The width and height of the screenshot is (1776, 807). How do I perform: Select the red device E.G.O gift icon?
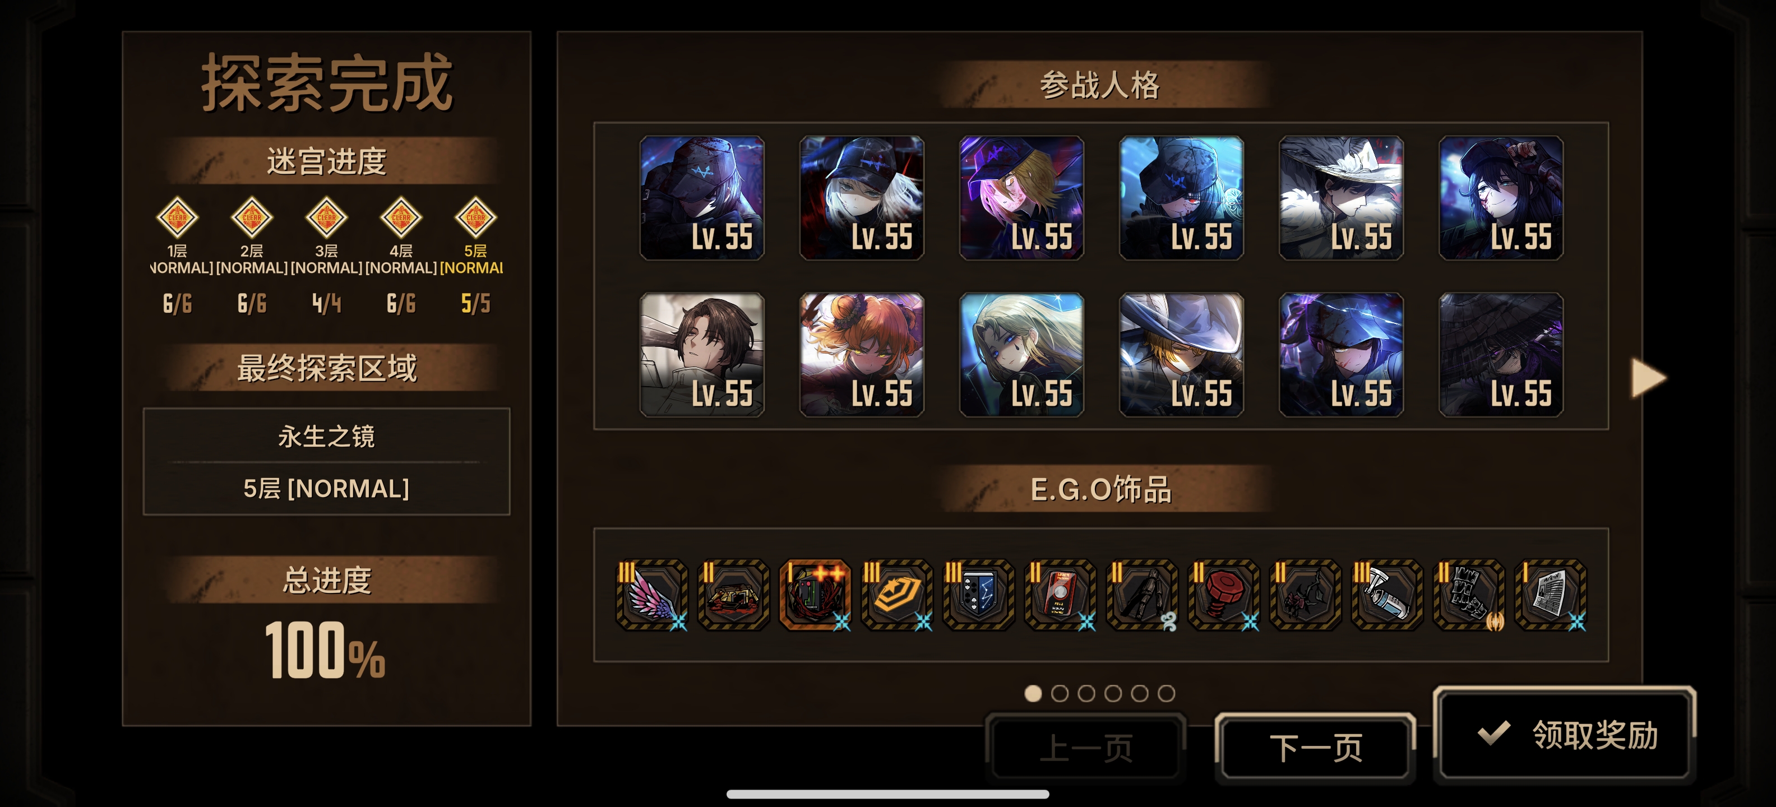pyautogui.click(x=1060, y=595)
